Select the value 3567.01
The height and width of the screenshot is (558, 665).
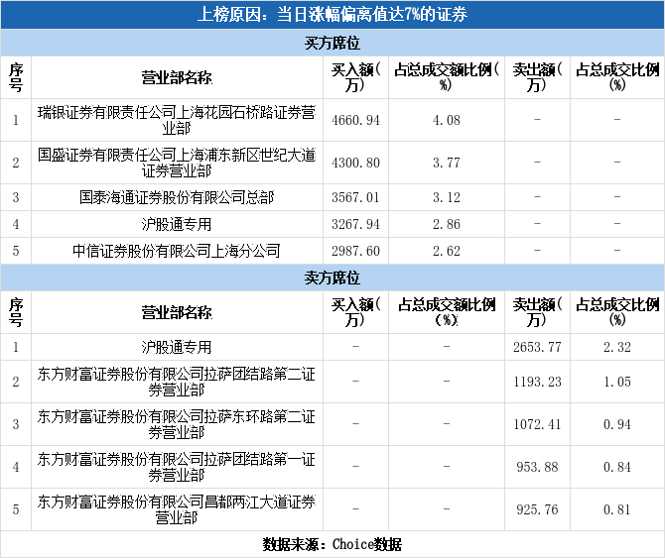pyautogui.click(x=355, y=197)
